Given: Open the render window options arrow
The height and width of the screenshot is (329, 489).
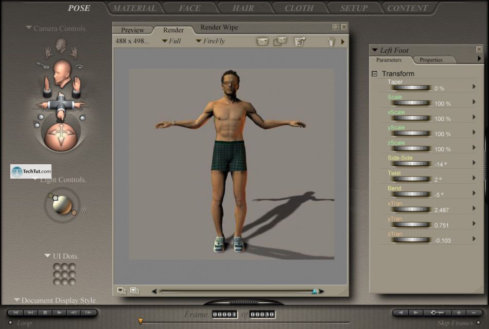Looking at the screenshot, I should [343, 42].
